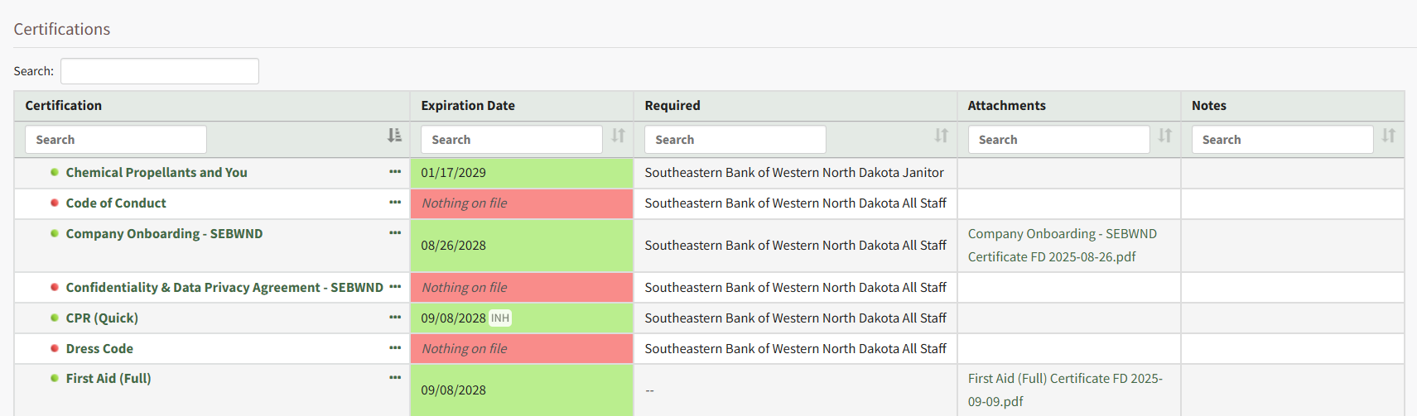Open the Code of Conduct certification
The height and width of the screenshot is (416, 1417).
click(x=116, y=203)
